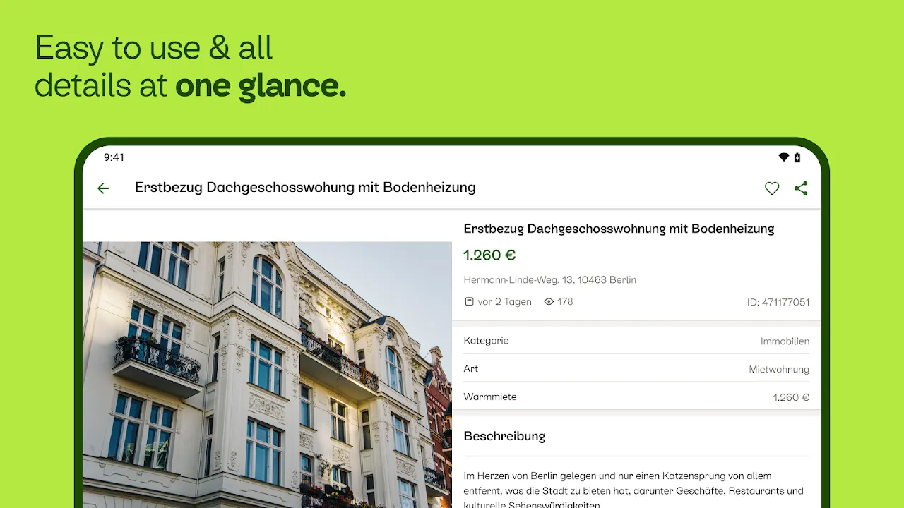This screenshot has width=904, height=508.
Task: Click the Kategorie Immobilien row
Action: 636,341
